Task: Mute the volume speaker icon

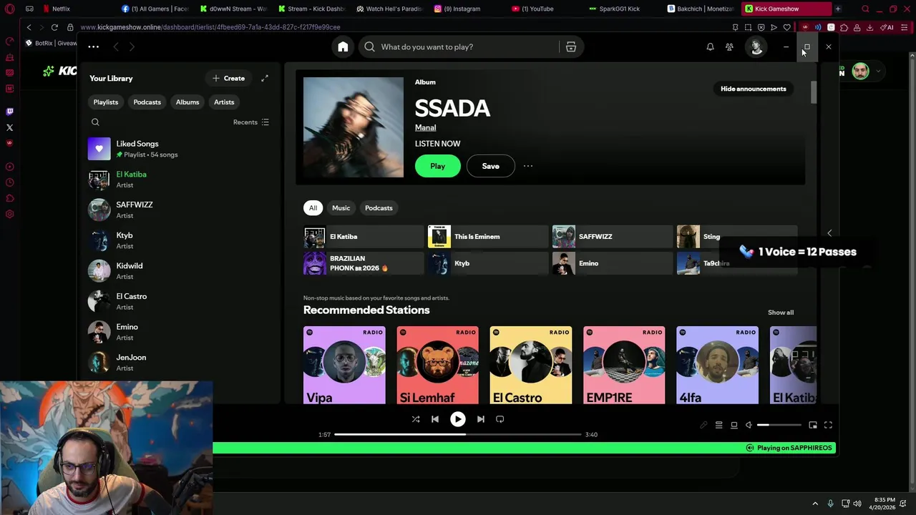Action: point(749,425)
